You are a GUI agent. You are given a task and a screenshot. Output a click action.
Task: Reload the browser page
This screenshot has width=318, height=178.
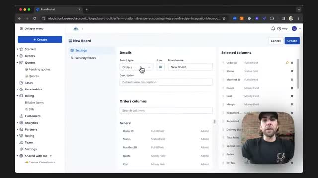pos(35,18)
